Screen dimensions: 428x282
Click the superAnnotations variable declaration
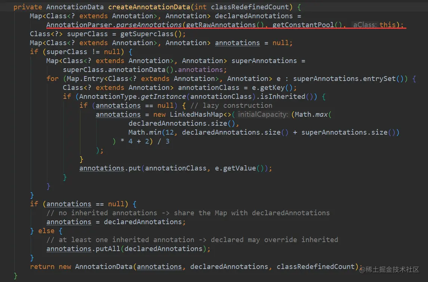(x=264, y=60)
